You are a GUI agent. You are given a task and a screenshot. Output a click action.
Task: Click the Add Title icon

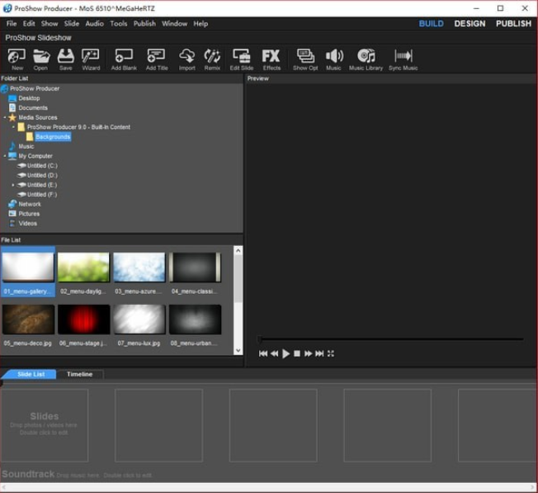click(156, 58)
